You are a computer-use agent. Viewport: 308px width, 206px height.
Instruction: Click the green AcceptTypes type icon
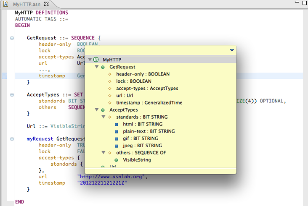[103, 110]
